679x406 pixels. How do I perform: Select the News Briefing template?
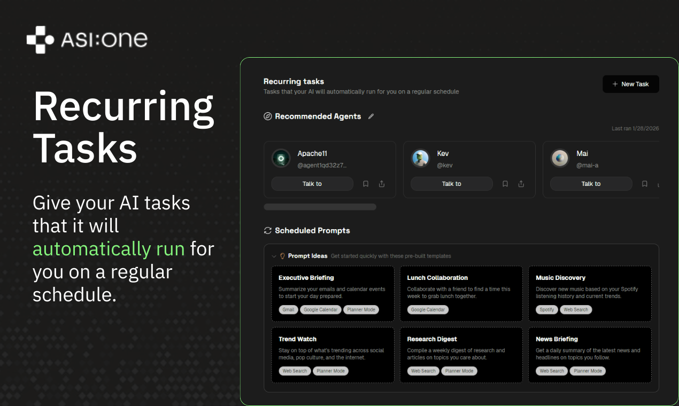590,355
